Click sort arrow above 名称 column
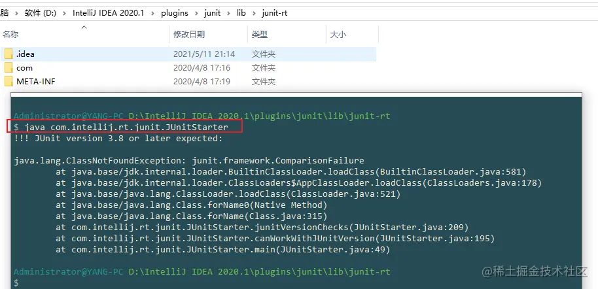Viewport: 598px width, 289px height. [x=84, y=27]
